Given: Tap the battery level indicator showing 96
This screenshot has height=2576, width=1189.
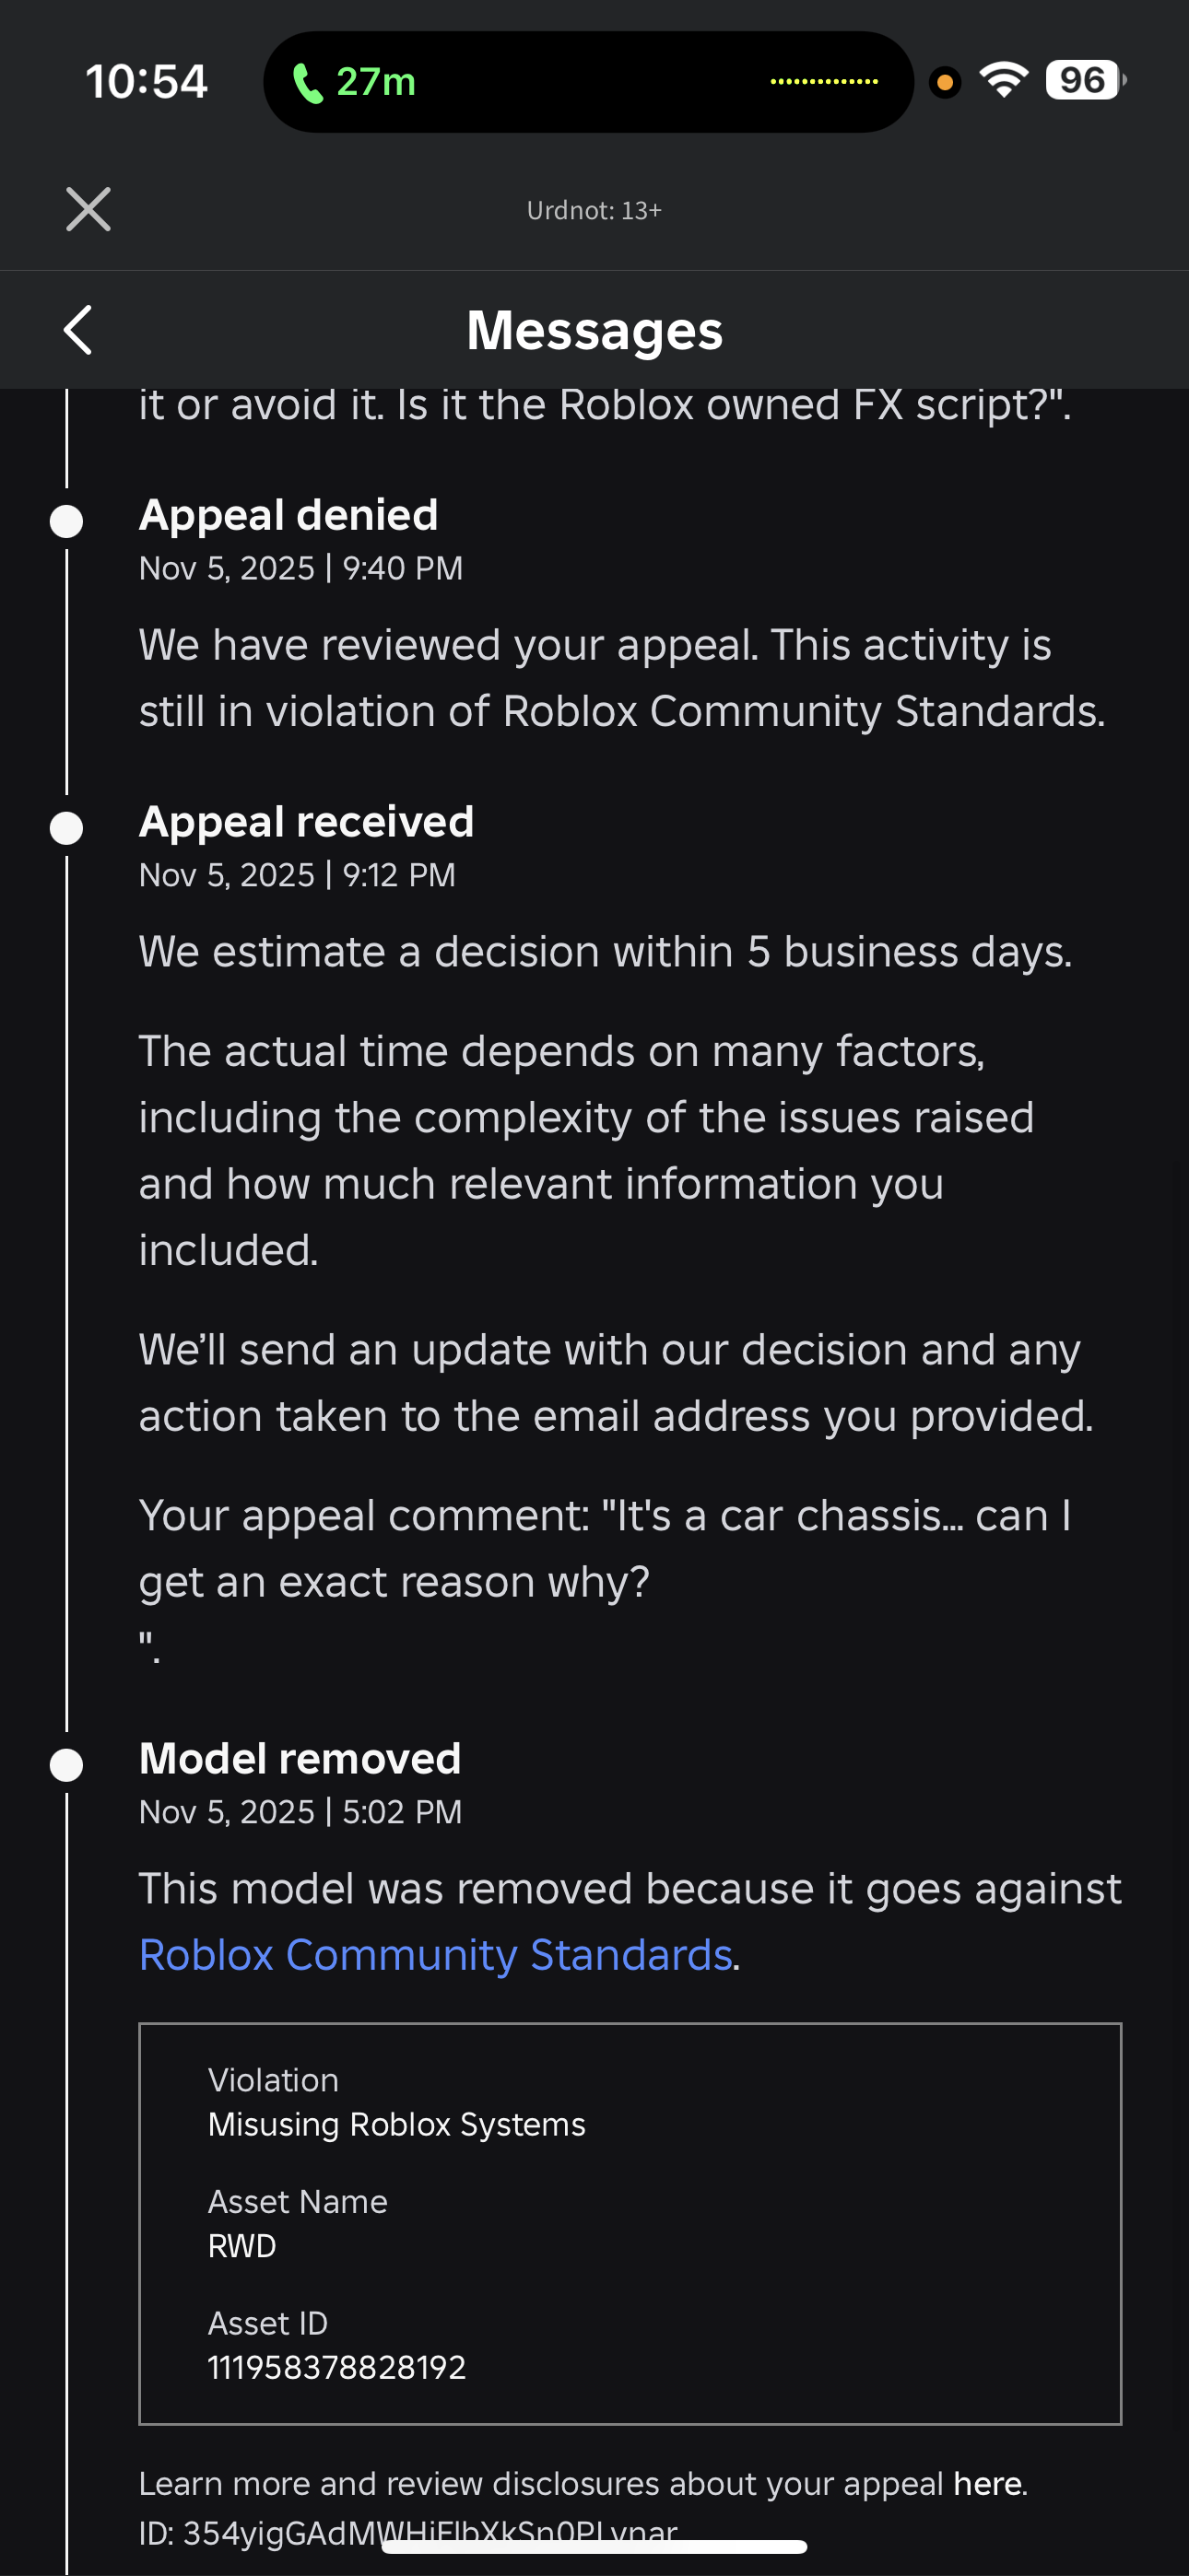Looking at the screenshot, I should coord(1085,80).
